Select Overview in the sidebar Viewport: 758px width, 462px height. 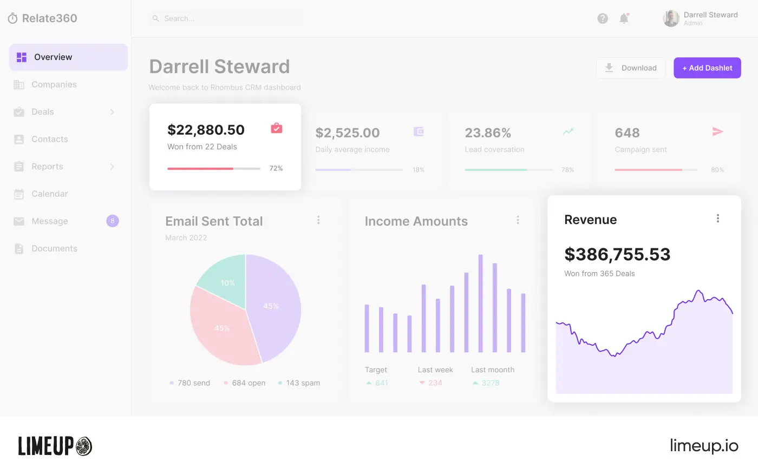(x=68, y=57)
